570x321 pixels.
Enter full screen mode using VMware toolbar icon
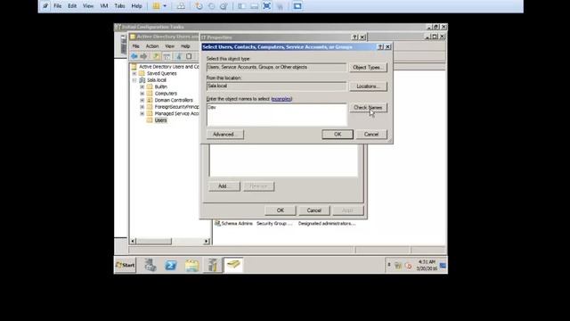(267, 6)
